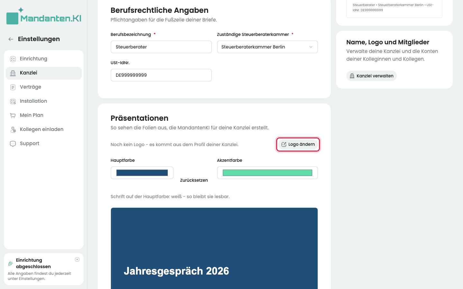463x289 pixels.
Task: Click building icon in Kanzlei verwalten button
Action: (352, 76)
